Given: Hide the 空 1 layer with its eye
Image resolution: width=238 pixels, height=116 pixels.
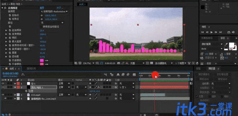Looking at the screenshot, I should pyautogui.click(x=3, y=83).
